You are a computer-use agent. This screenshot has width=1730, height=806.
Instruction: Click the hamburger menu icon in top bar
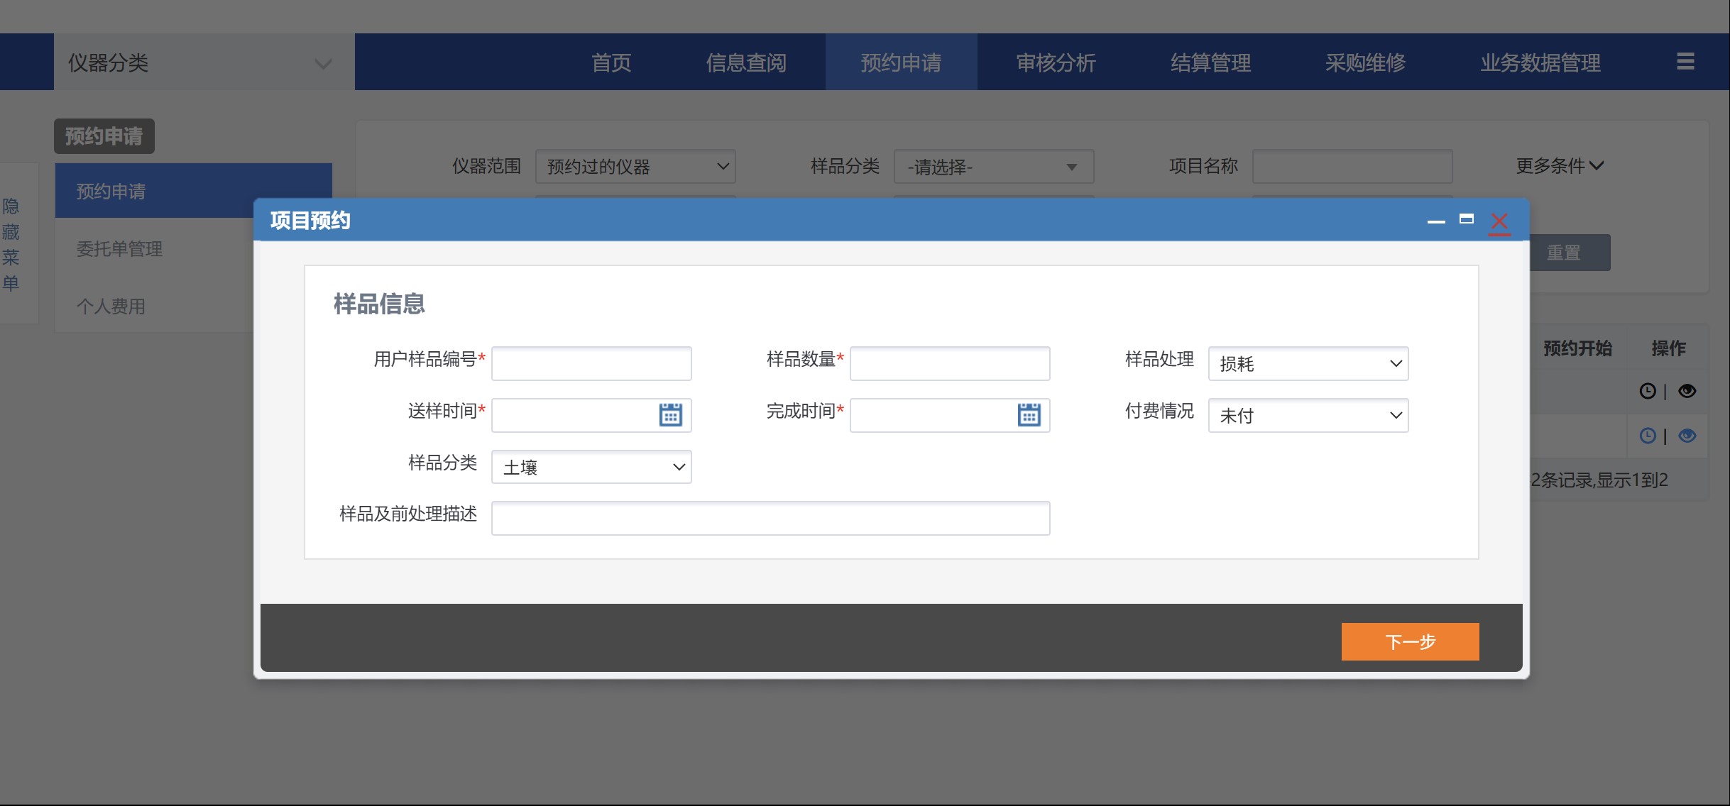click(1685, 62)
